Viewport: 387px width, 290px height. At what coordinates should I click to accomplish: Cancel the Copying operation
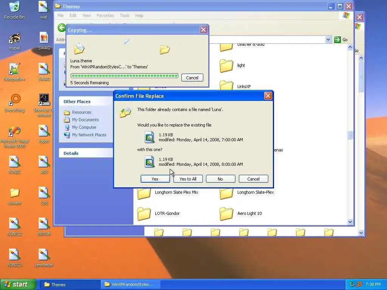pos(192,78)
